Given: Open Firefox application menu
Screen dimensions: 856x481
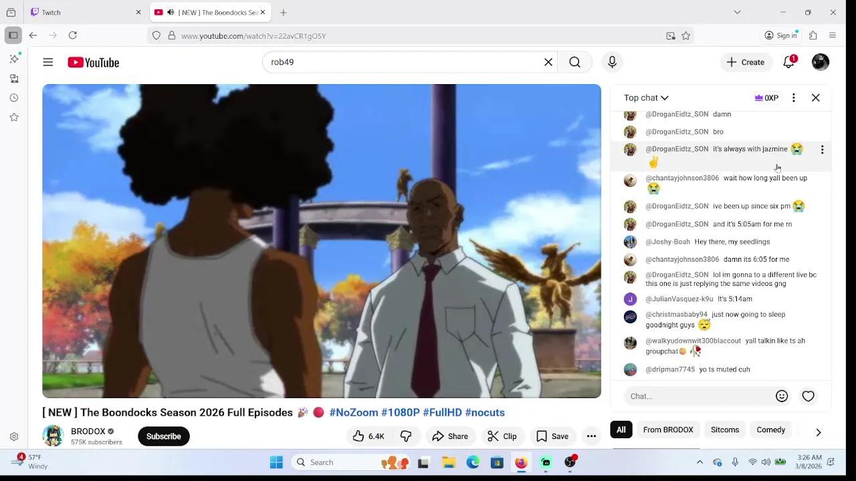Looking at the screenshot, I should (833, 35).
